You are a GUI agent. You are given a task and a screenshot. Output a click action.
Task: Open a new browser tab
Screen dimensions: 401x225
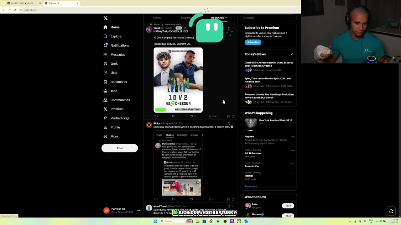click(83, 3)
